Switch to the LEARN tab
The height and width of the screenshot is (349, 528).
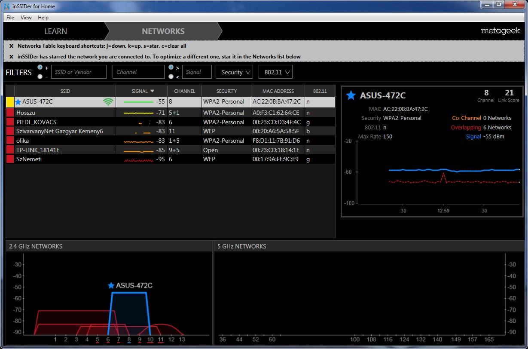[55, 31]
